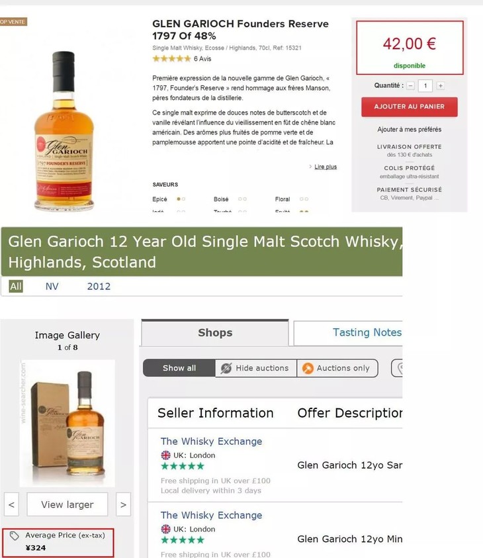Click the five-star rating icons

tap(172, 59)
